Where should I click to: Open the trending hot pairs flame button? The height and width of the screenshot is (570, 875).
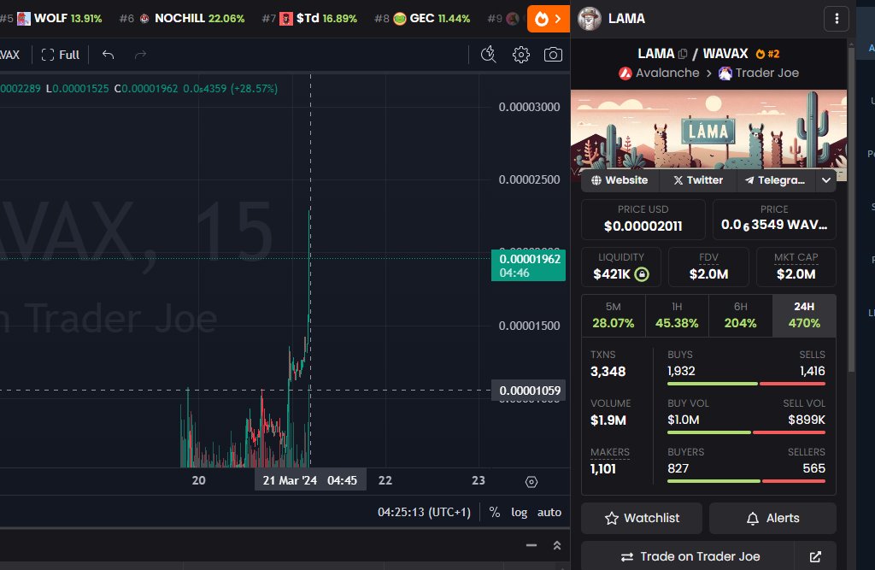[x=548, y=19]
